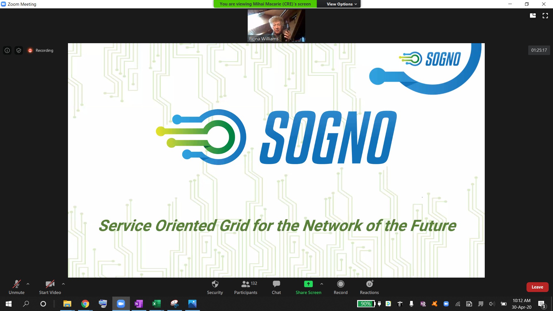Image resolution: width=553 pixels, height=311 pixels.
Task: Open the Windows Start menu
Action: [9, 304]
